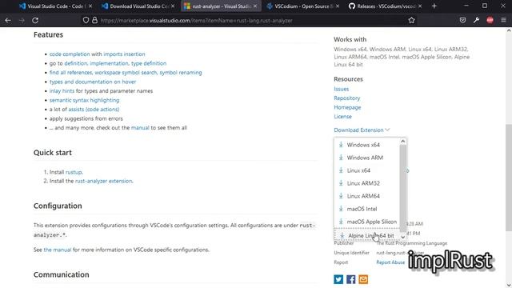Click the padlock site security icon

pos(94,20)
